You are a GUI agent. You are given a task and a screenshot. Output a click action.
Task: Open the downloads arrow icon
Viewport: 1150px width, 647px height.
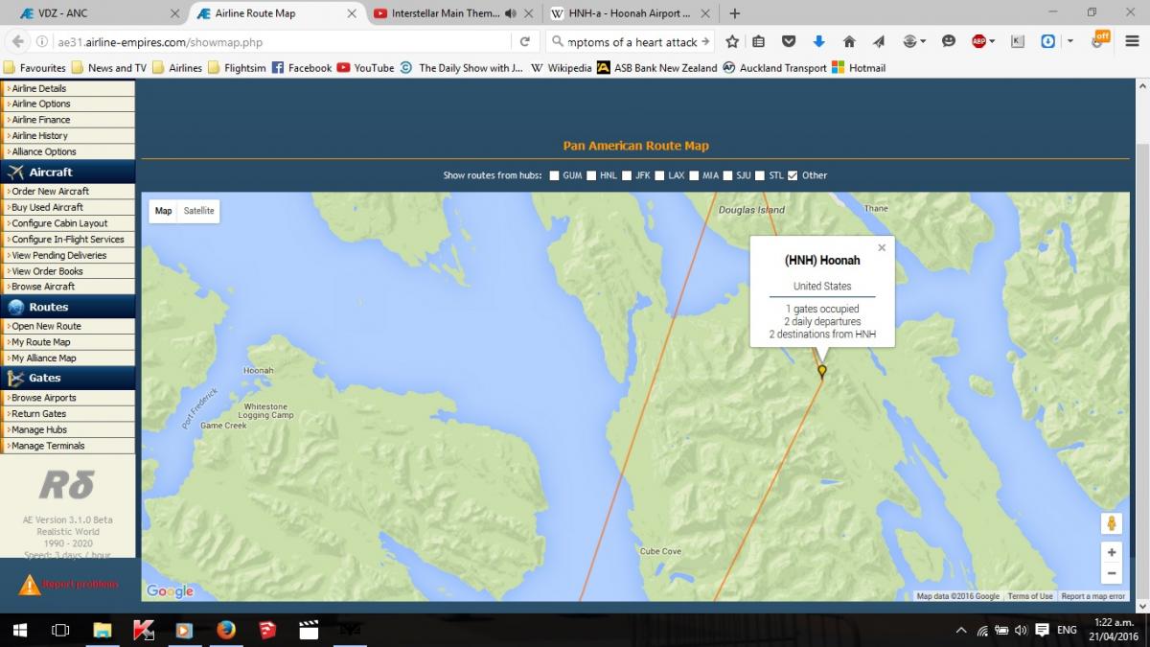click(x=818, y=41)
